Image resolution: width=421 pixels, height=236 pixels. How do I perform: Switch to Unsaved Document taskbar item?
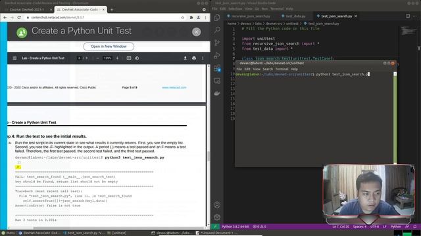[218, 233]
